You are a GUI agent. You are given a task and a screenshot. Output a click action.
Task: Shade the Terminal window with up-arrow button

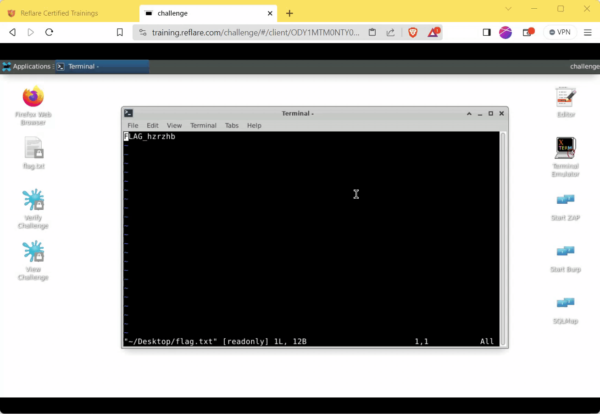(469, 113)
